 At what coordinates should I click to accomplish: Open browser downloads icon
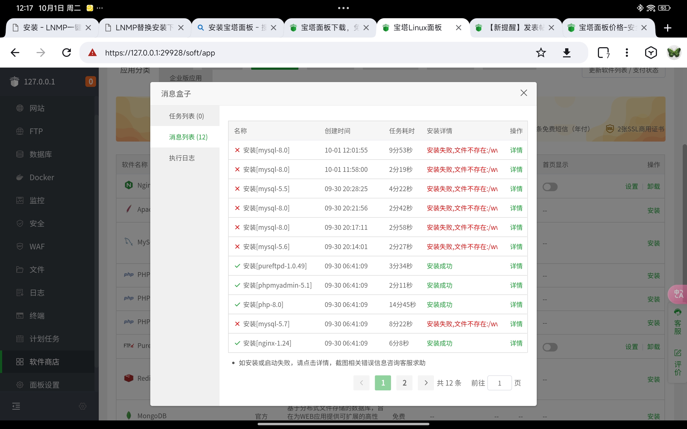pos(567,53)
